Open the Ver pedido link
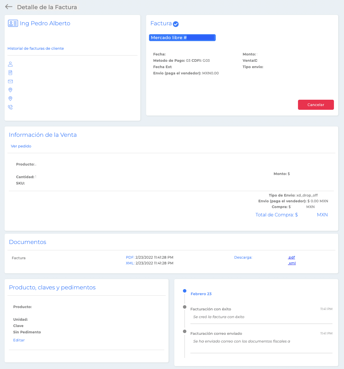 (21, 146)
